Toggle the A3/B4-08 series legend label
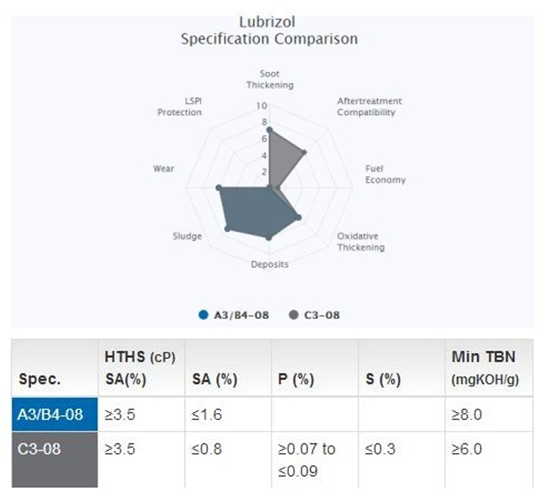The width and height of the screenshot is (546, 499). click(243, 315)
